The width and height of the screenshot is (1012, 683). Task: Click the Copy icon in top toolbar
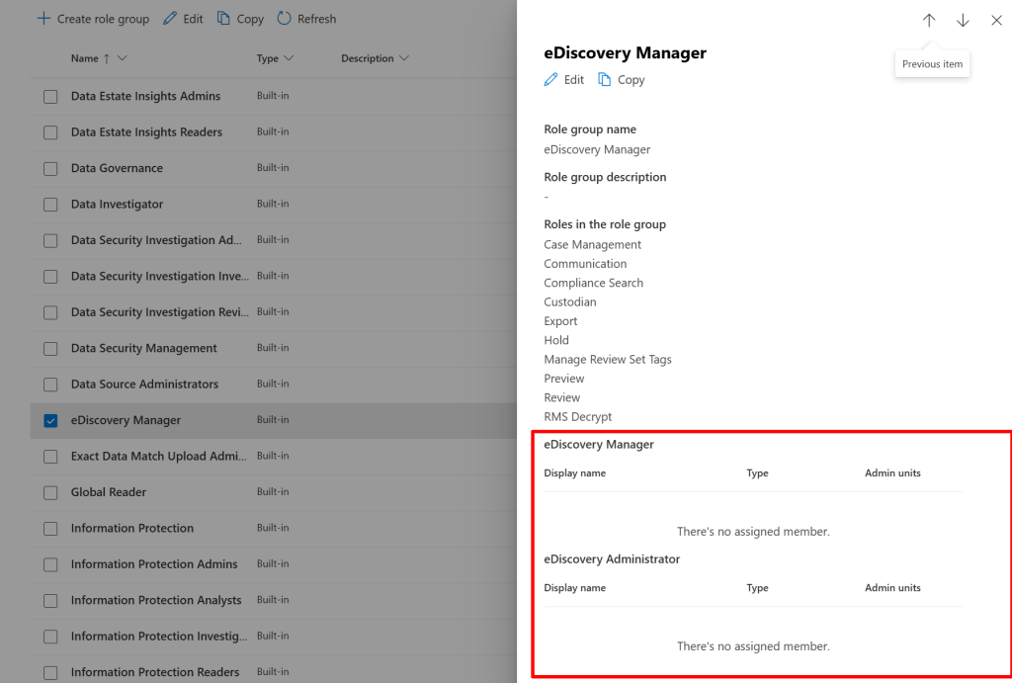click(x=224, y=19)
